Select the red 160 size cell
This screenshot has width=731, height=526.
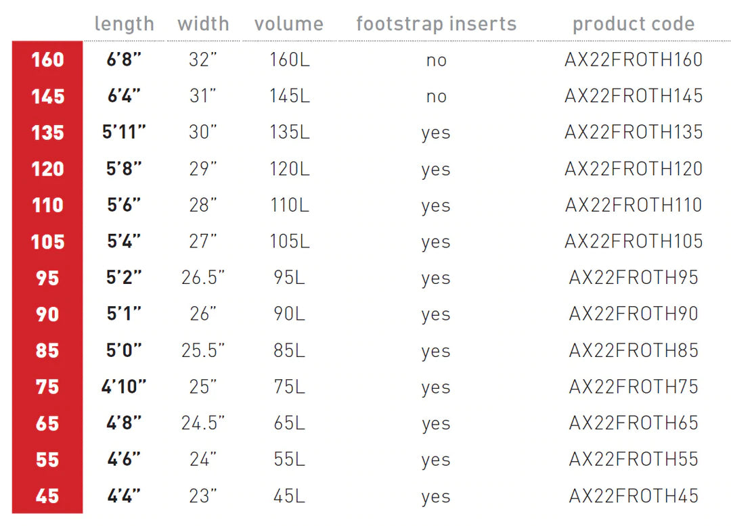pyautogui.click(x=47, y=59)
